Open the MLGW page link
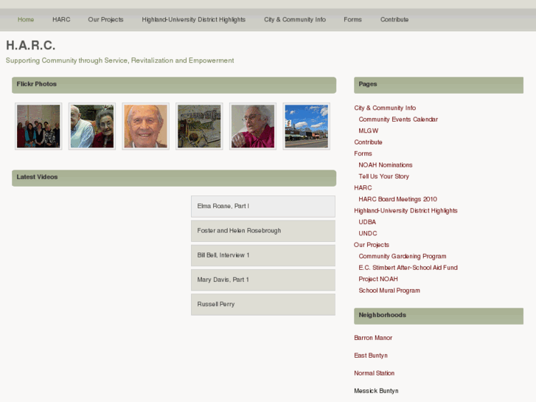The image size is (536, 402). (x=368, y=131)
